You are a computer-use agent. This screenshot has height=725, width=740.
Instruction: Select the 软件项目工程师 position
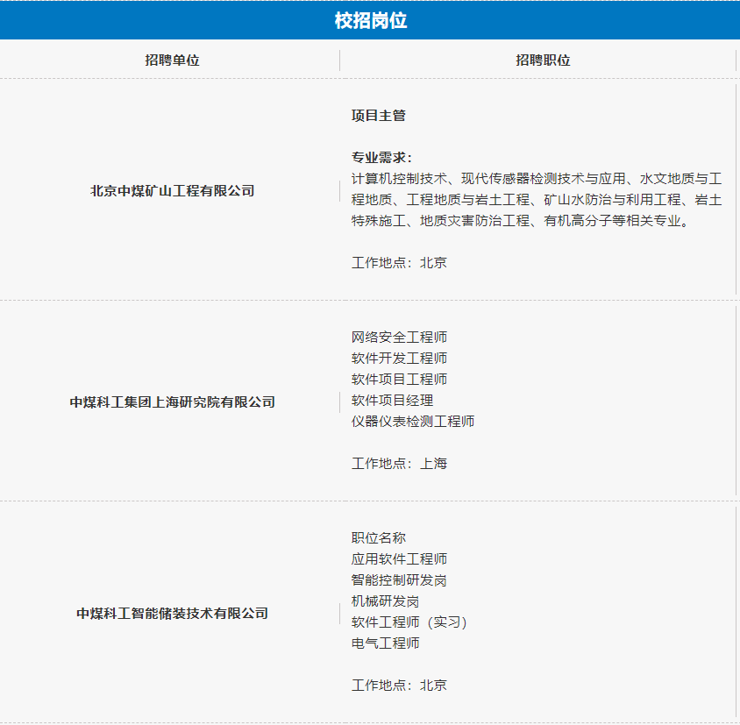[399, 379]
